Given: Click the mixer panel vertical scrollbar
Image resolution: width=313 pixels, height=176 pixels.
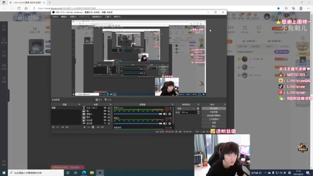Looking at the screenshot, I should point(173,115).
